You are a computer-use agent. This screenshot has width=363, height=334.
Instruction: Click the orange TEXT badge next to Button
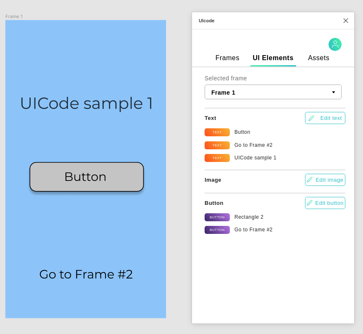coord(217,132)
